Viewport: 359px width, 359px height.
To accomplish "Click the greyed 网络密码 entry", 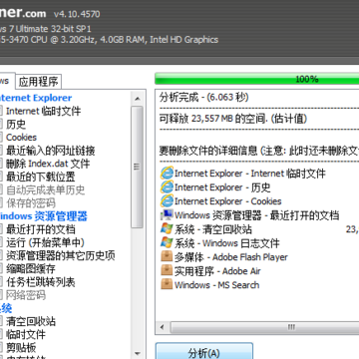I will click(26, 295).
